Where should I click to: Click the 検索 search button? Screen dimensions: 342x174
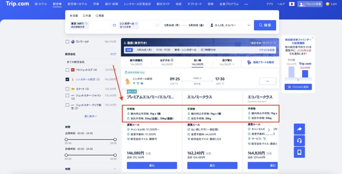pyautogui.click(x=265, y=25)
